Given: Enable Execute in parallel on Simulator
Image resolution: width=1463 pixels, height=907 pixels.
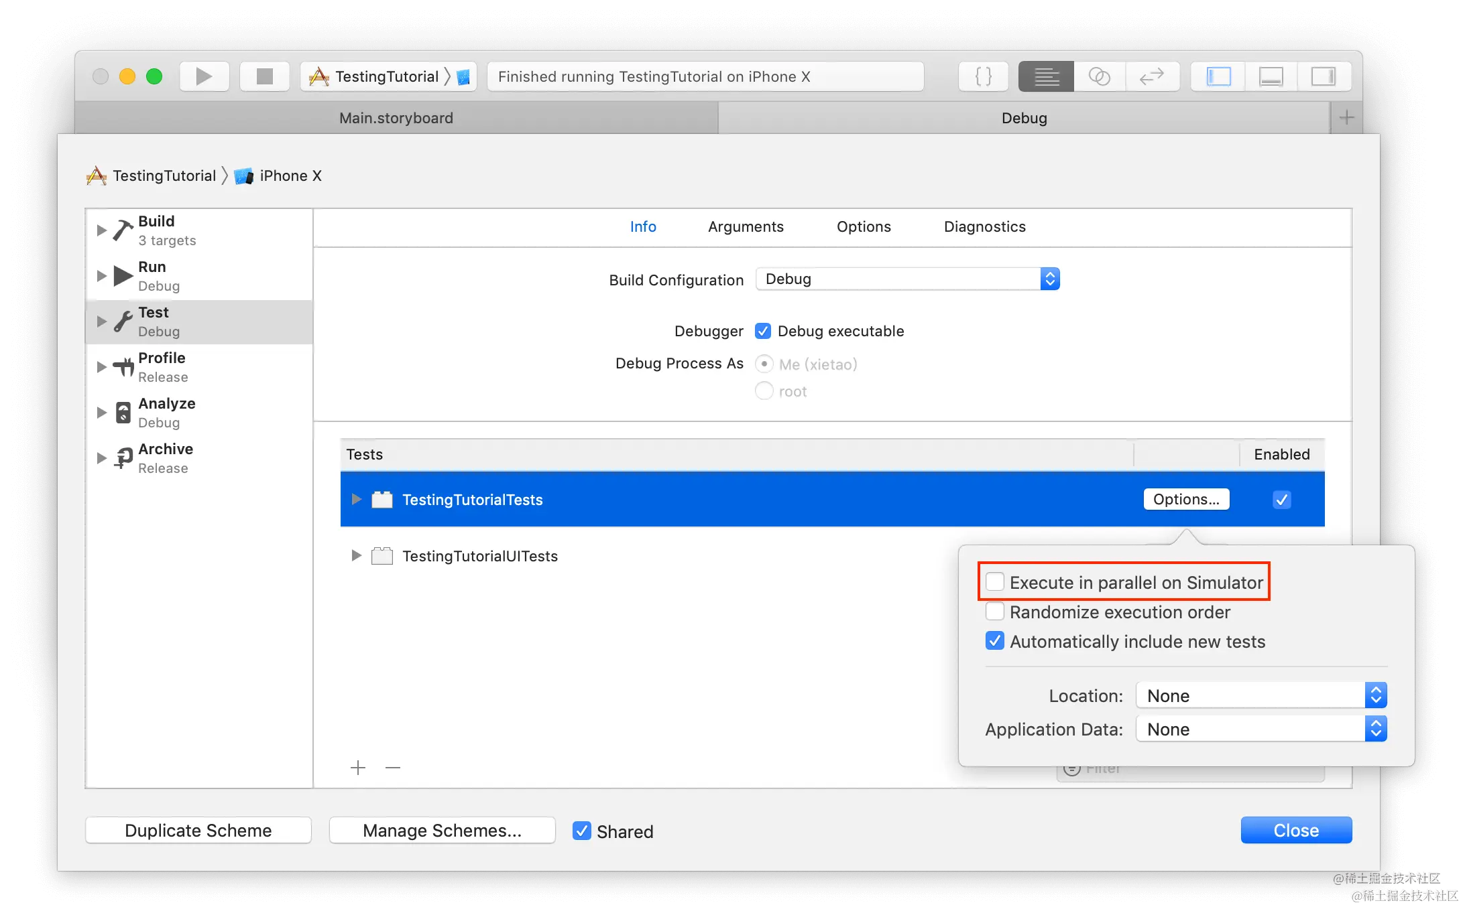Looking at the screenshot, I should [995, 582].
